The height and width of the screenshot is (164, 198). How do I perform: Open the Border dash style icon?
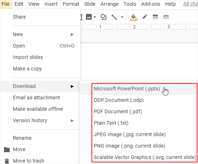coord(166,17)
